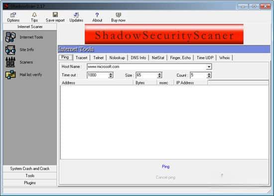Switch to the NetStat tab
Screen dimensions: 274x196
pos(158,58)
